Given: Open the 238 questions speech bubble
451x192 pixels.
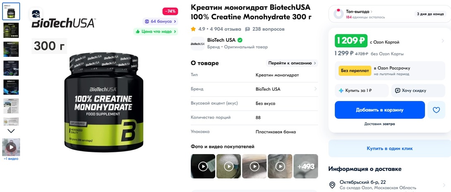Looking at the screenshot, I should pyautogui.click(x=247, y=29).
